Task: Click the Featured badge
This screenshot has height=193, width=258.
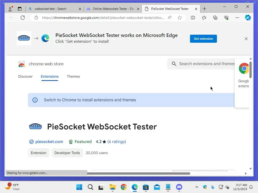Action: point(80,142)
